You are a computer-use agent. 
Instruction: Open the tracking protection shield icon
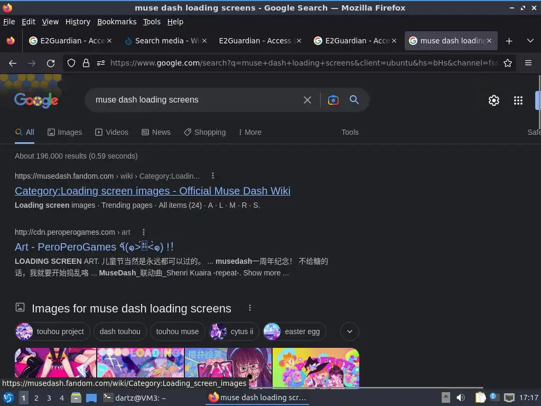[71, 63]
